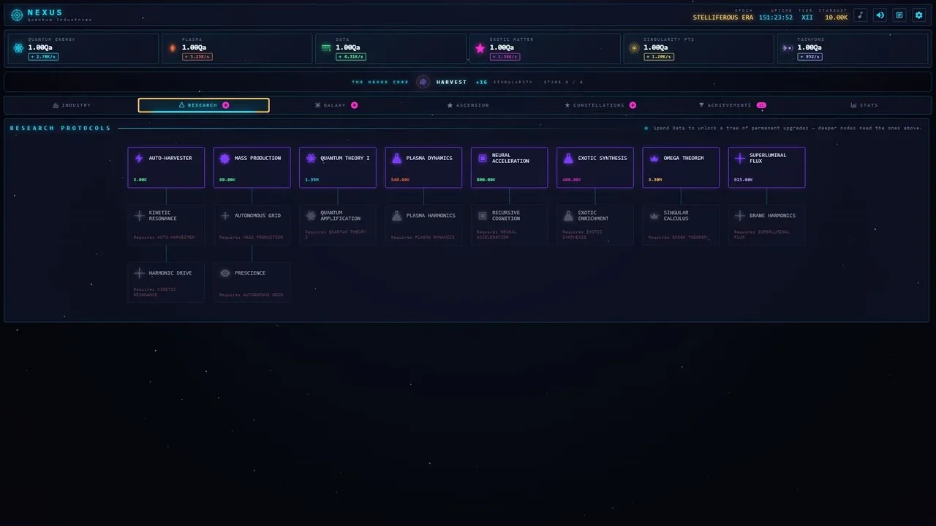Click the Exotic Matter star icon
This screenshot has height=526, width=936.
point(480,48)
